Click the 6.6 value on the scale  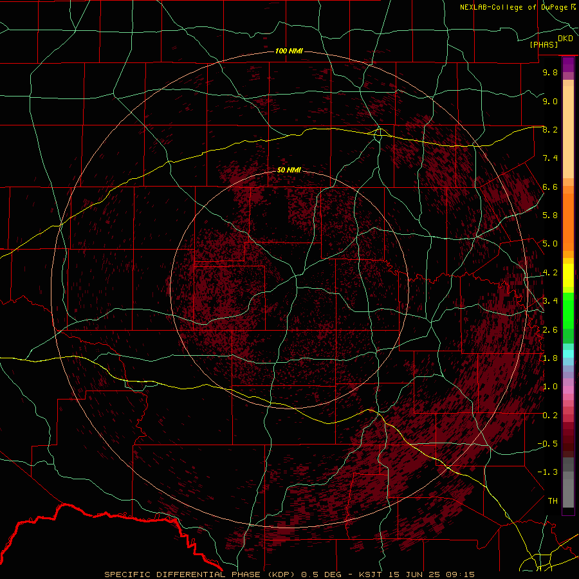(x=550, y=187)
